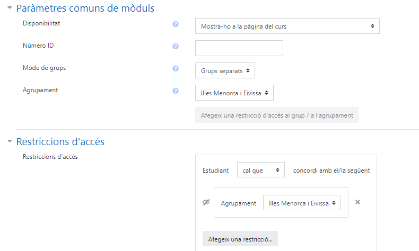Click Restriccions d'accés section heading
The height and width of the screenshot is (251, 419).
click(x=60, y=141)
